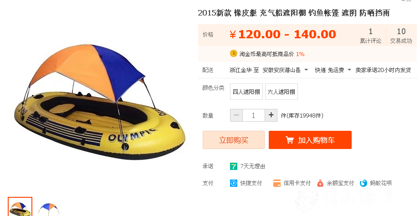Open the 交易成功 transaction count
420x216 pixels.
point(401,36)
